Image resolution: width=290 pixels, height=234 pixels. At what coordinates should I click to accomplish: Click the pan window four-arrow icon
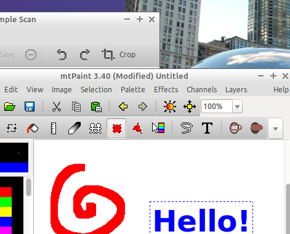[x=190, y=107]
